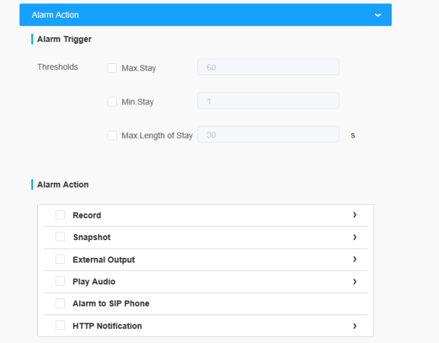Expand the External Output row arrow

(x=355, y=259)
